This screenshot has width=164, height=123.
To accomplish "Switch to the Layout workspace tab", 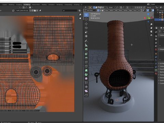I will click(x=4, y=4).
